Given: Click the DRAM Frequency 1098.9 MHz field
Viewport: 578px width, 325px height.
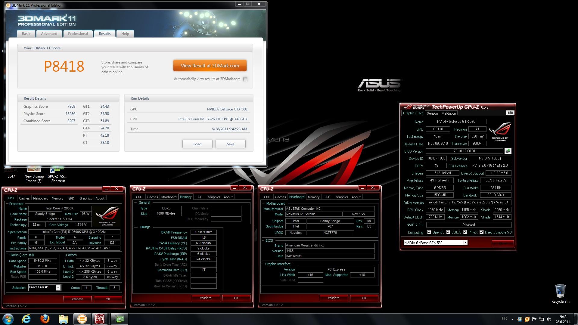Looking at the screenshot, I should [x=204, y=232].
